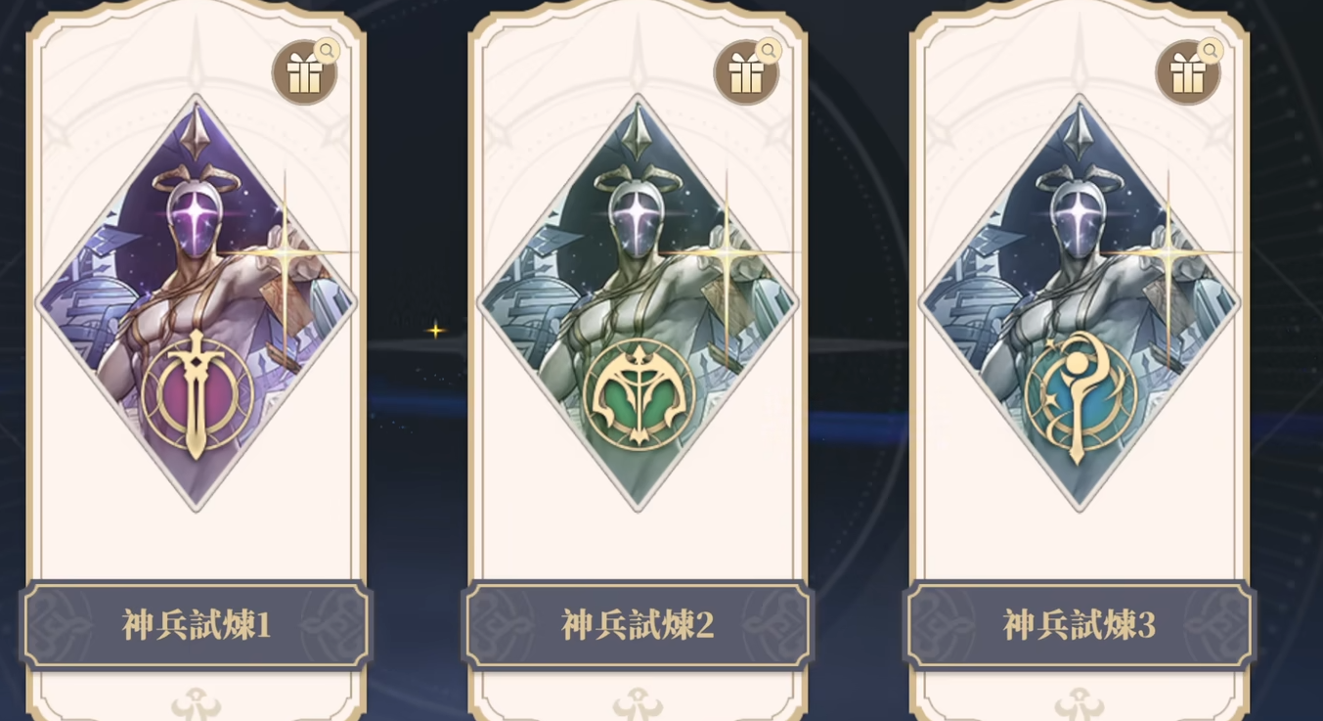Click ornament beneath the 神兵試煉2 label
Screen dimensions: 1323x721
tap(638, 703)
